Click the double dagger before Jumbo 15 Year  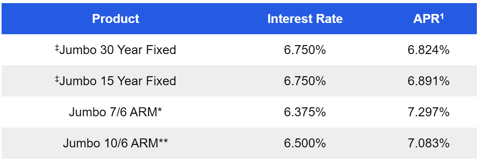tap(57, 79)
